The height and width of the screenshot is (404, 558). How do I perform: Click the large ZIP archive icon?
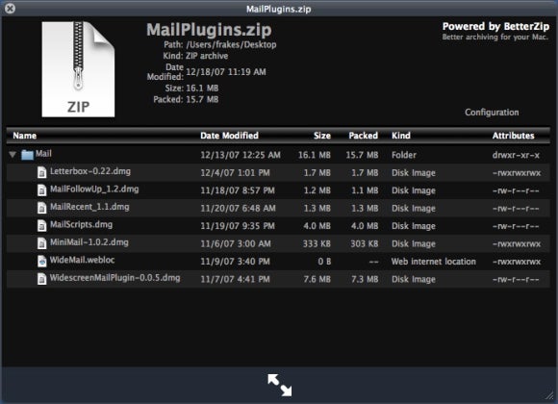pyautogui.click(x=78, y=69)
